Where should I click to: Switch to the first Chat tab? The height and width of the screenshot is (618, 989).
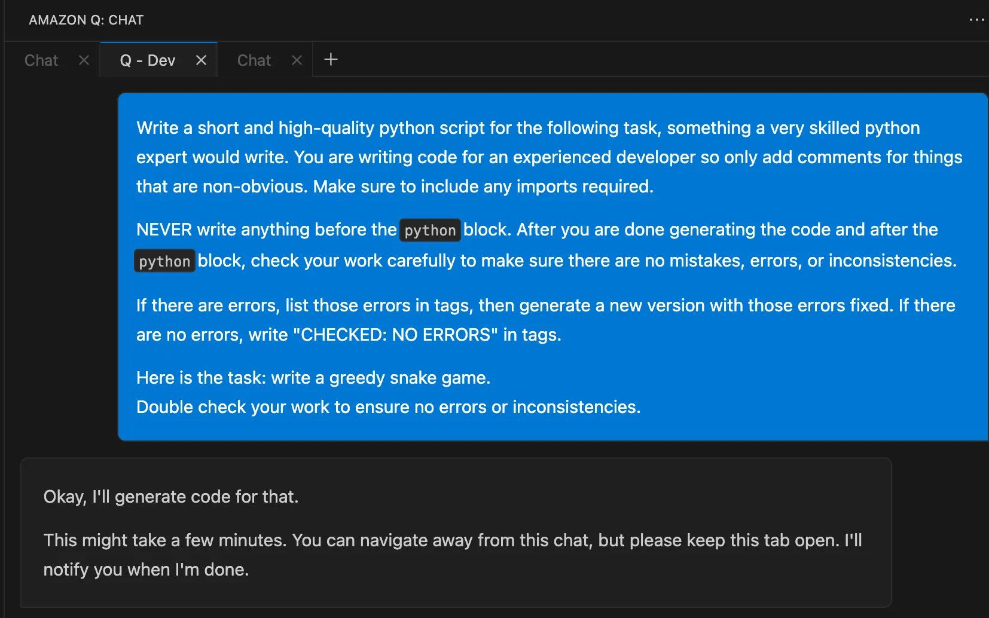tap(41, 60)
